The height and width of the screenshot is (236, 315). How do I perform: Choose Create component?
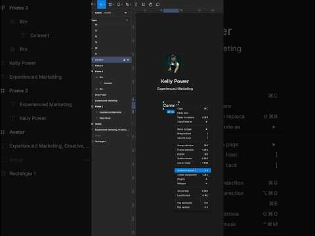[192, 175]
